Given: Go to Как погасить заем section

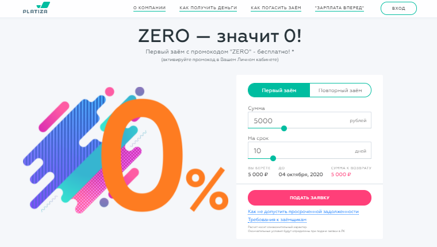Looking at the screenshot, I should tap(276, 8).
